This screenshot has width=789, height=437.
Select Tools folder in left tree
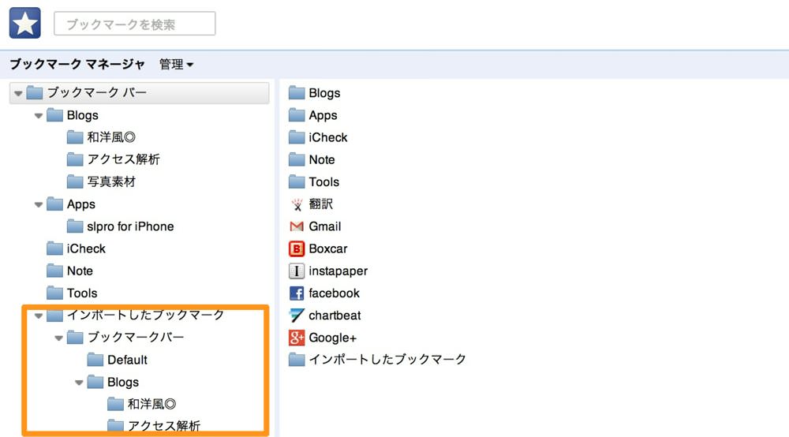[x=82, y=293]
